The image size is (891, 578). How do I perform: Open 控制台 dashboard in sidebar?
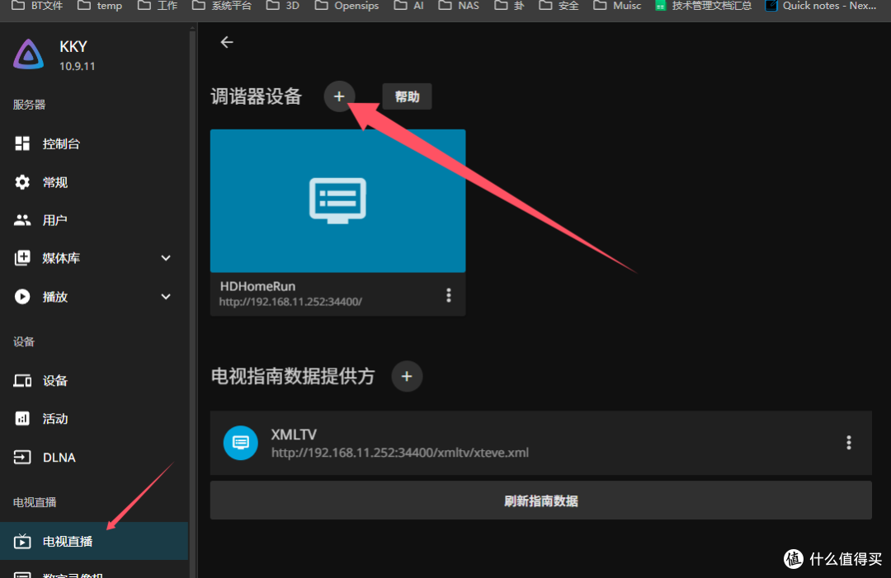tap(94, 143)
